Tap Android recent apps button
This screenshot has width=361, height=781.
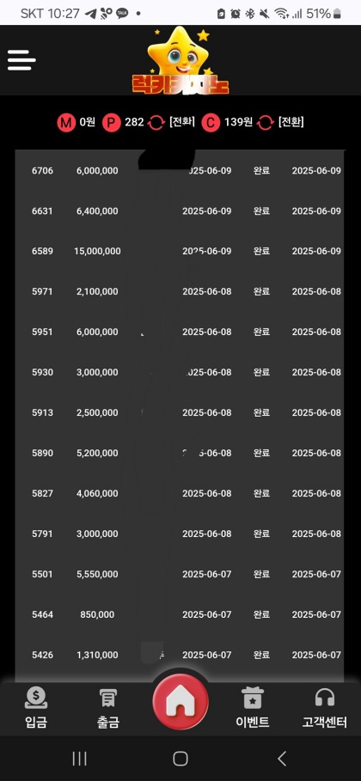[79, 759]
